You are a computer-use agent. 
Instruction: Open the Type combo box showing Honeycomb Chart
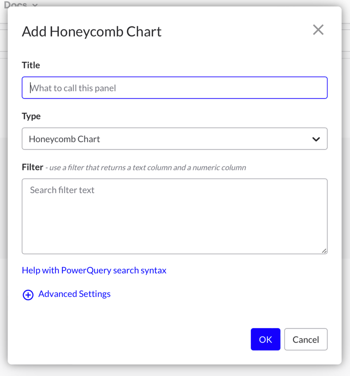[174, 139]
